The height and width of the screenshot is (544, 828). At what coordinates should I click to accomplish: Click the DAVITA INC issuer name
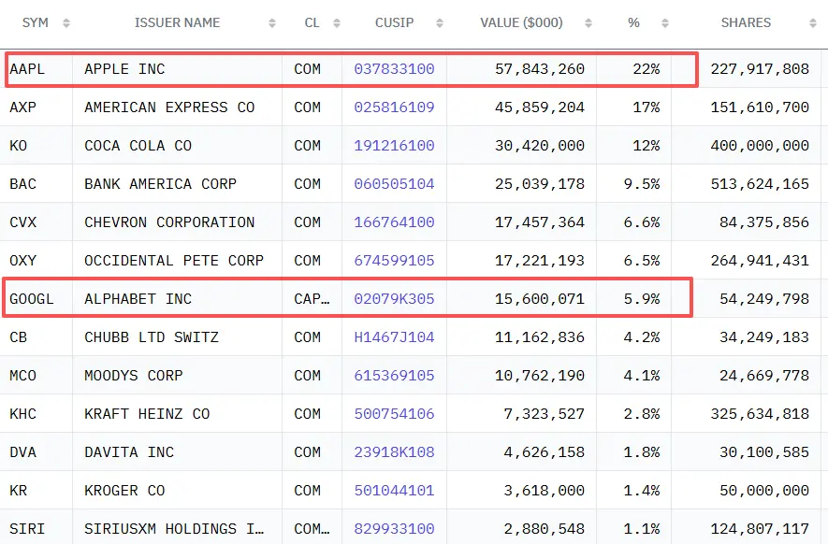pos(129,452)
